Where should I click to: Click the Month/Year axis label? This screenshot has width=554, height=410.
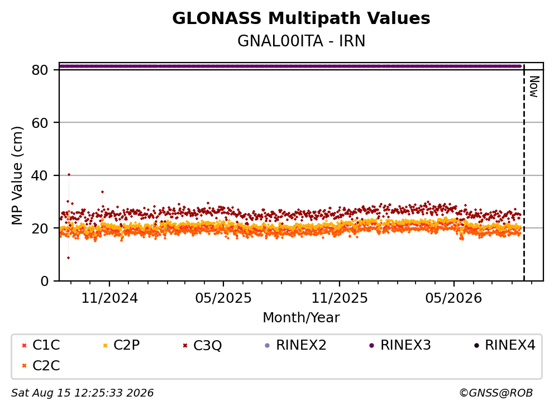click(301, 318)
